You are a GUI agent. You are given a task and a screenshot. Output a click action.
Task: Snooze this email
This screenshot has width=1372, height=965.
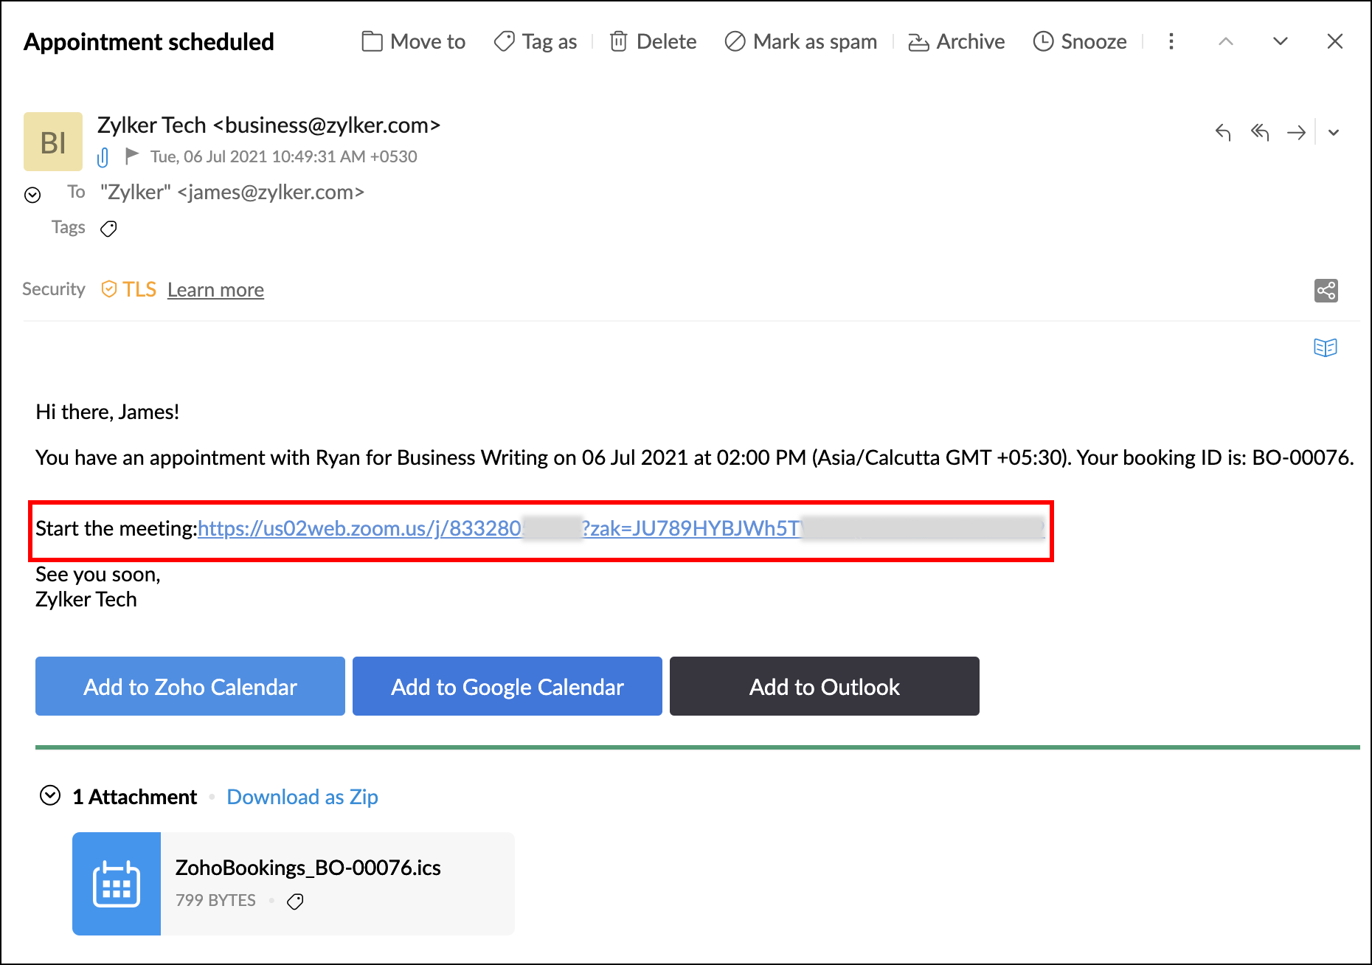click(x=1080, y=41)
